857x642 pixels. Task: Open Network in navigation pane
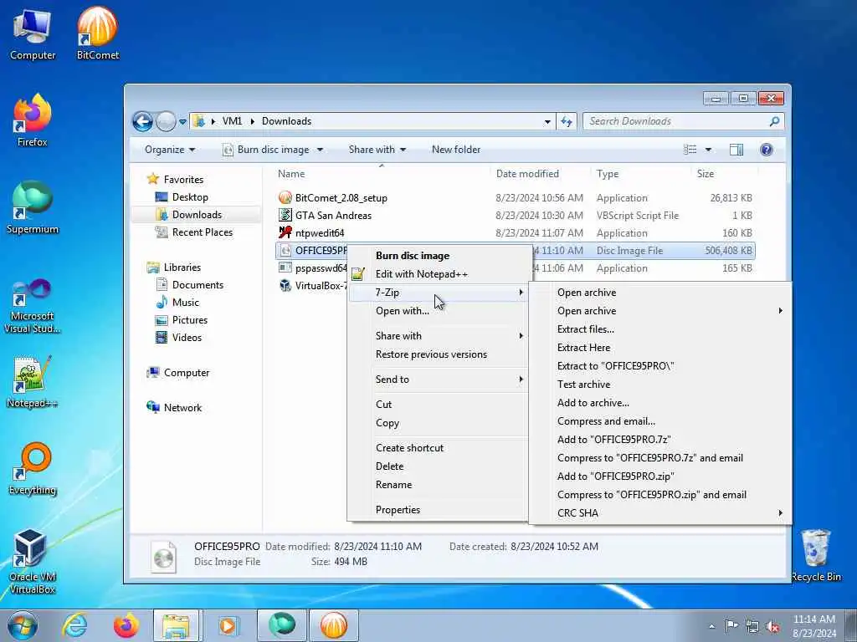click(x=182, y=408)
